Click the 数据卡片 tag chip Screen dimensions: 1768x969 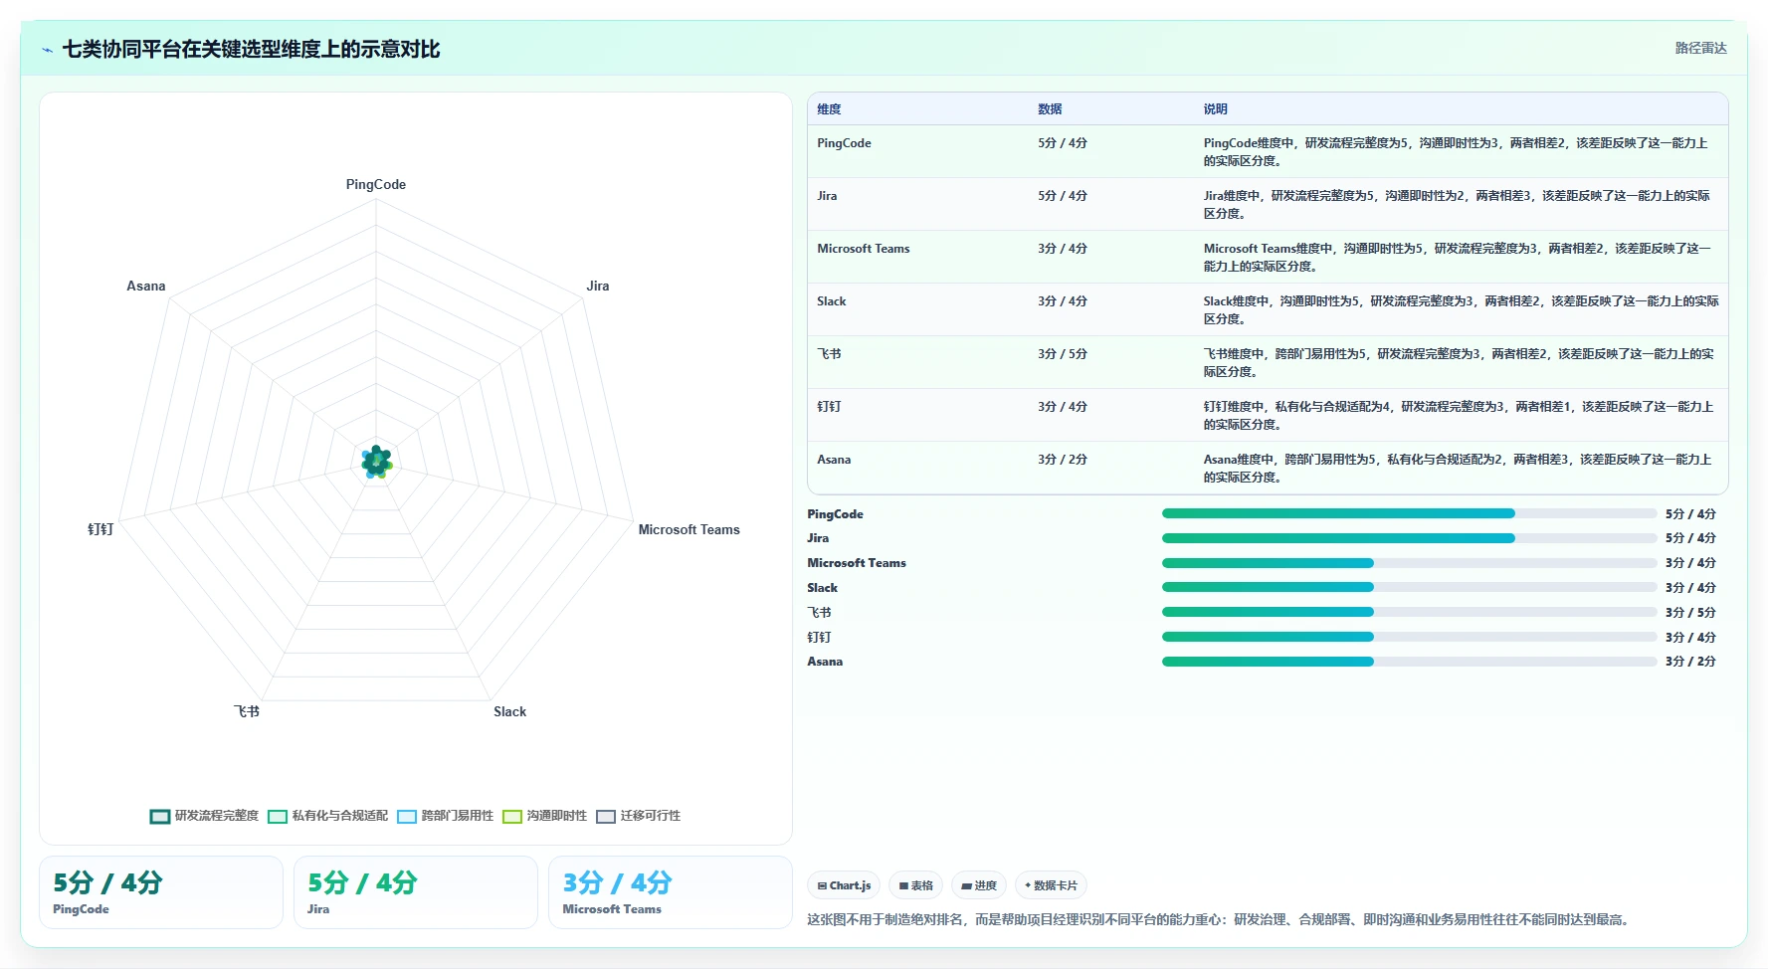tap(1051, 885)
